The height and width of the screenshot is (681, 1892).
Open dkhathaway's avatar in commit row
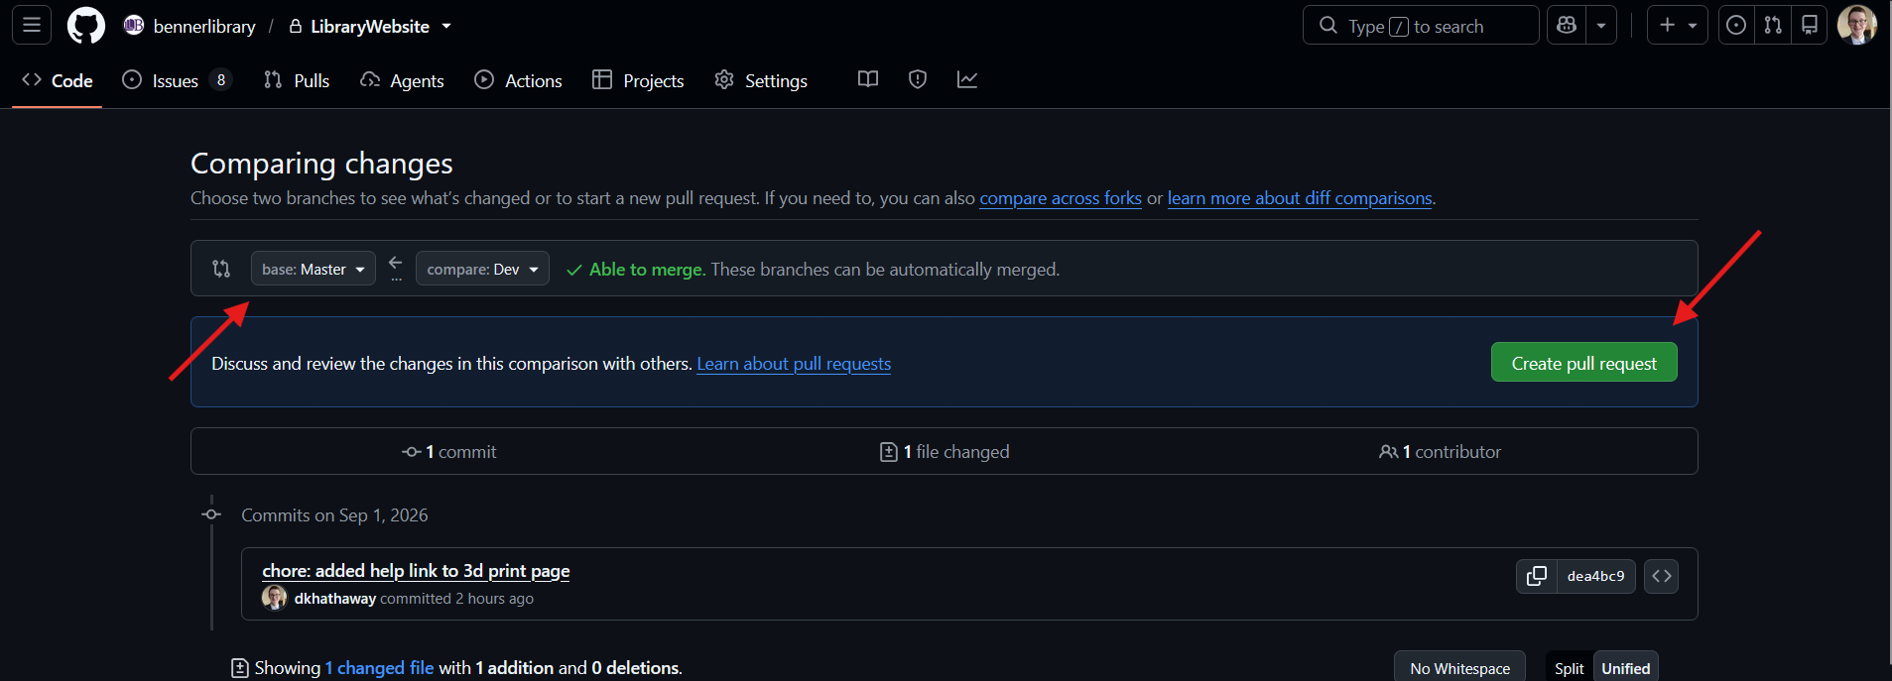(x=274, y=598)
